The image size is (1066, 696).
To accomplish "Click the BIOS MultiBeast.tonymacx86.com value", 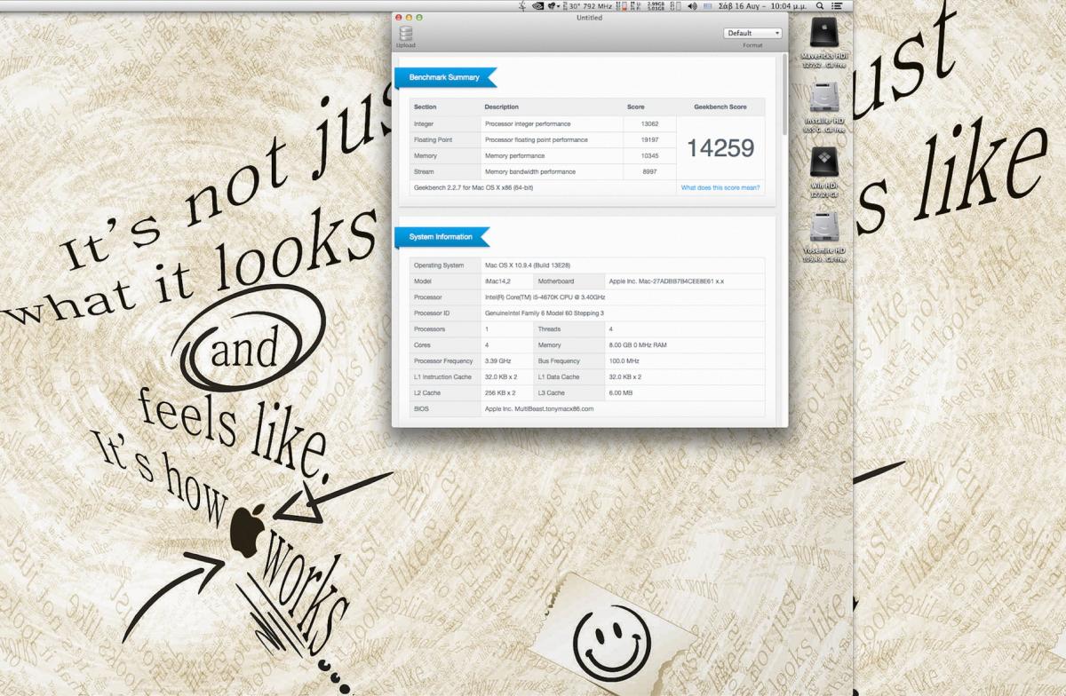I will [539, 409].
